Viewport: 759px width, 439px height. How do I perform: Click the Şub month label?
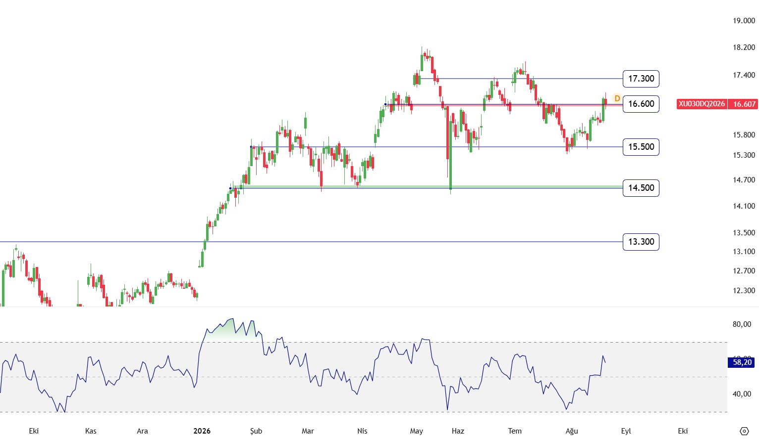point(256,431)
